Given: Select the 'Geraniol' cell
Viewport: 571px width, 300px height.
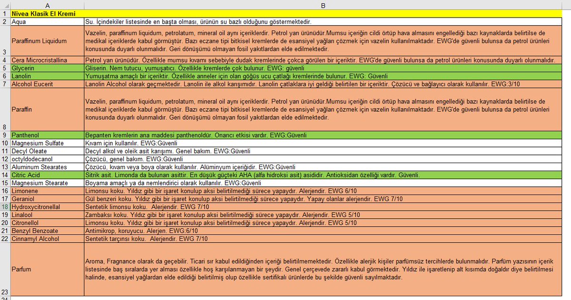Looking at the screenshot, I should tap(47, 199).
